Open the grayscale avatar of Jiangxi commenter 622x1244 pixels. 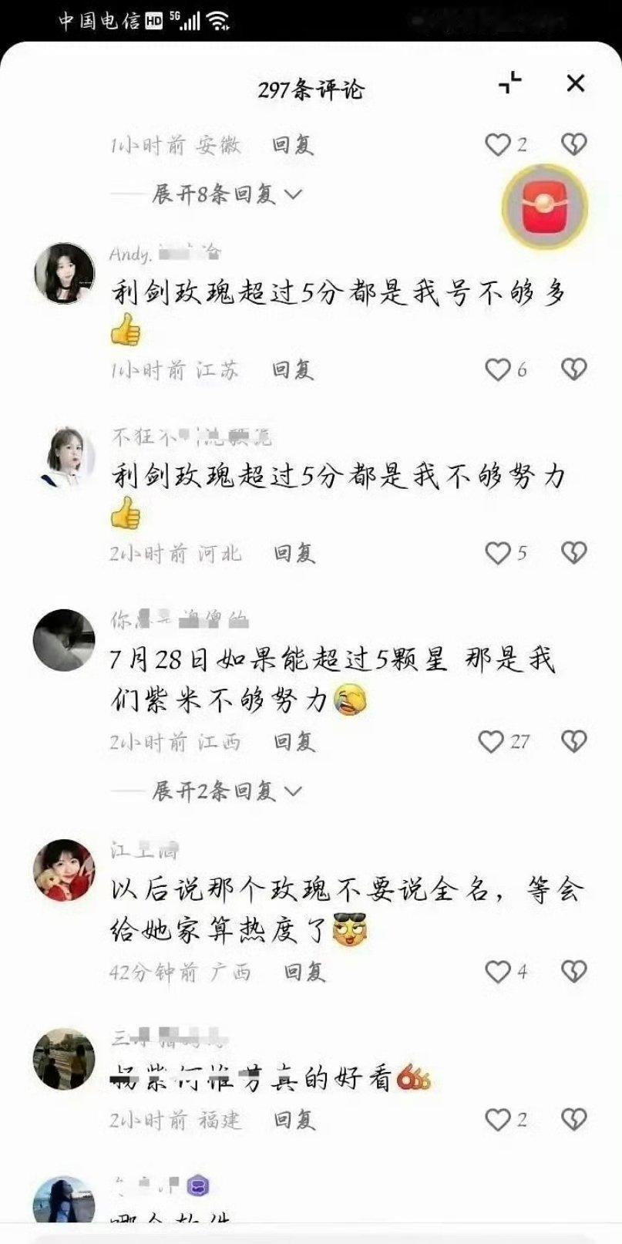coord(64,640)
